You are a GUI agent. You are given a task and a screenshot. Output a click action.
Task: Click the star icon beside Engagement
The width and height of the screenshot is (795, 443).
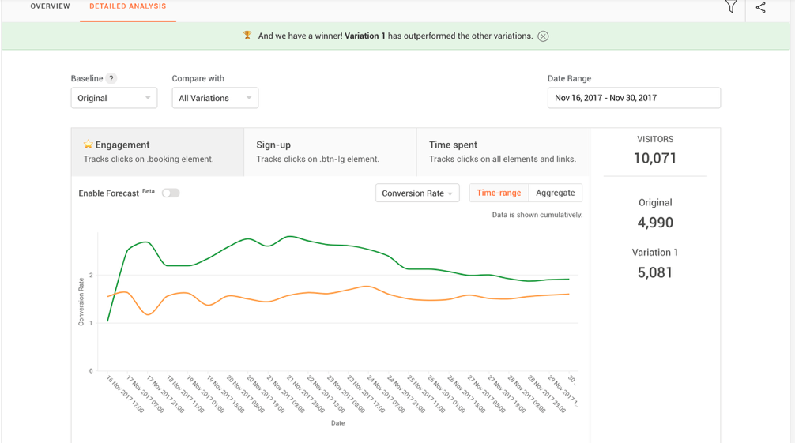pos(89,145)
